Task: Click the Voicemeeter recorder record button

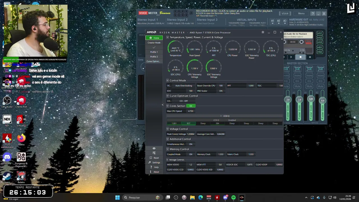Action: pos(310,57)
